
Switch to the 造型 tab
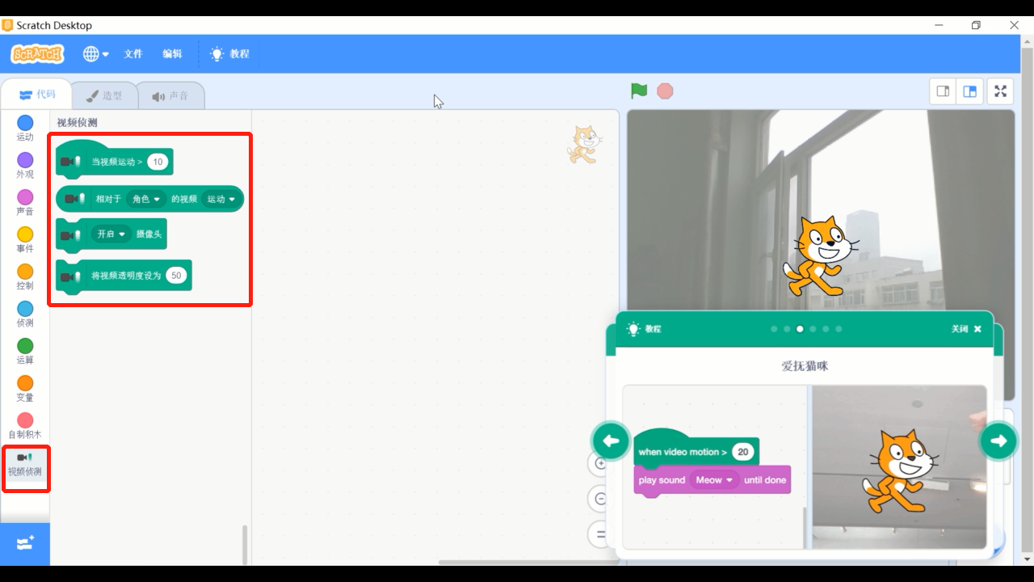click(105, 95)
